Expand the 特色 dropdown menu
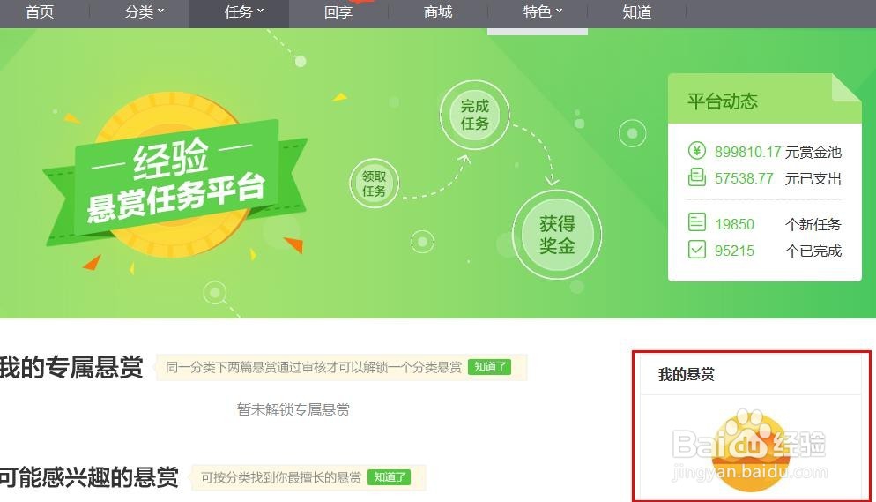 pos(543,11)
